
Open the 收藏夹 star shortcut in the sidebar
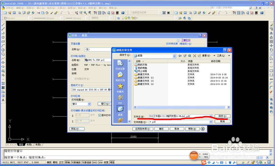tap(120, 88)
